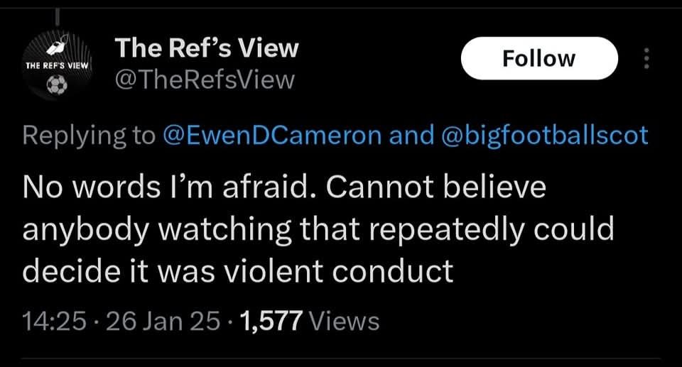Open The Ref's View profile avatar
The image size is (682, 367).
point(57,65)
